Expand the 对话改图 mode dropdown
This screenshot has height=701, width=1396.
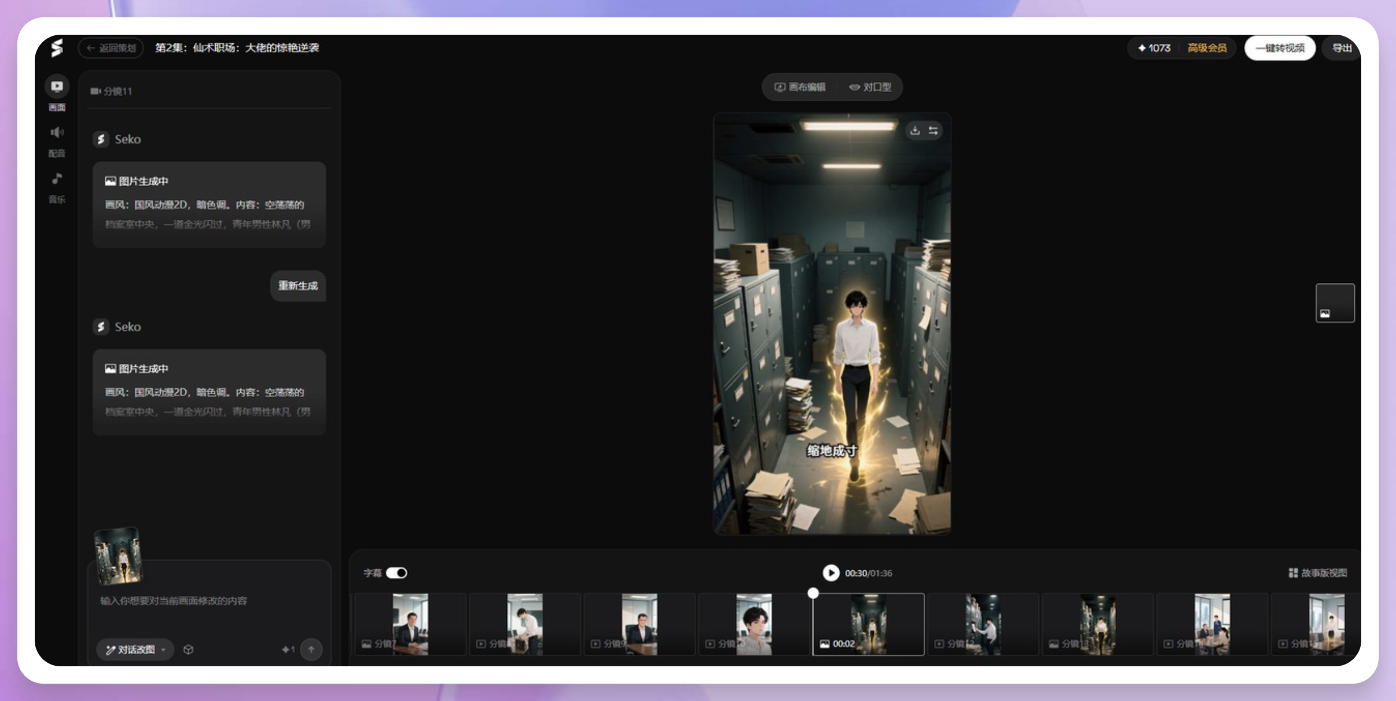[135, 650]
